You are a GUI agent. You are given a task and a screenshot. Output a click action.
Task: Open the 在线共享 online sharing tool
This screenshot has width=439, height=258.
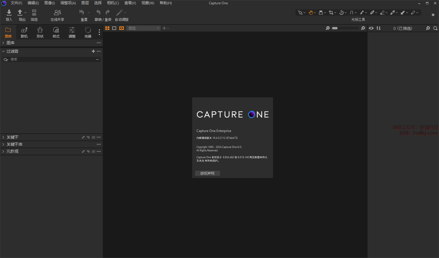point(57,13)
